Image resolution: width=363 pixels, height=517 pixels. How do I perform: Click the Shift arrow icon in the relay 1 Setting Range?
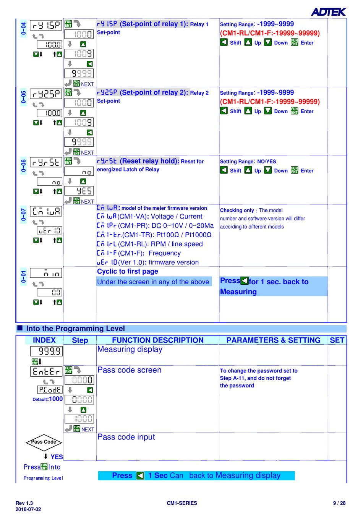click(224, 42)
